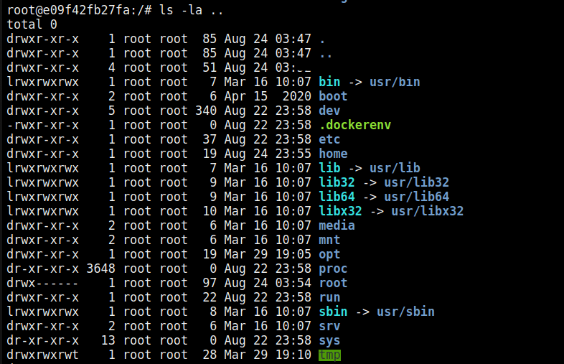
Task: Click the 'sbin' symlink name
Action: [x=333, y=312]
